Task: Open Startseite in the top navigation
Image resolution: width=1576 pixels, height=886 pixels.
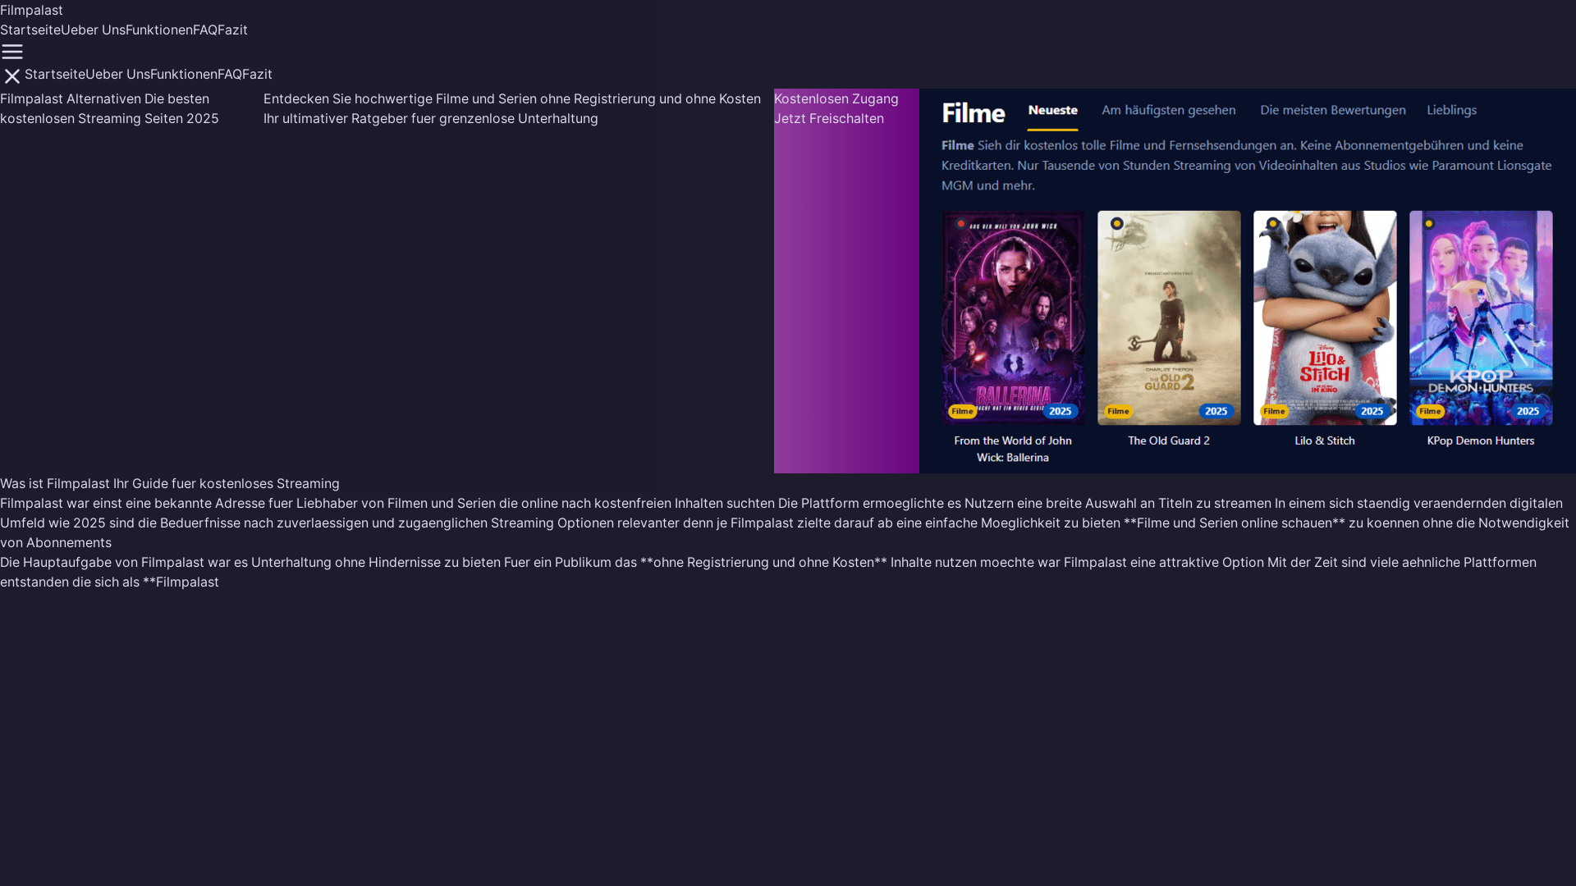Action: (30, 30)
